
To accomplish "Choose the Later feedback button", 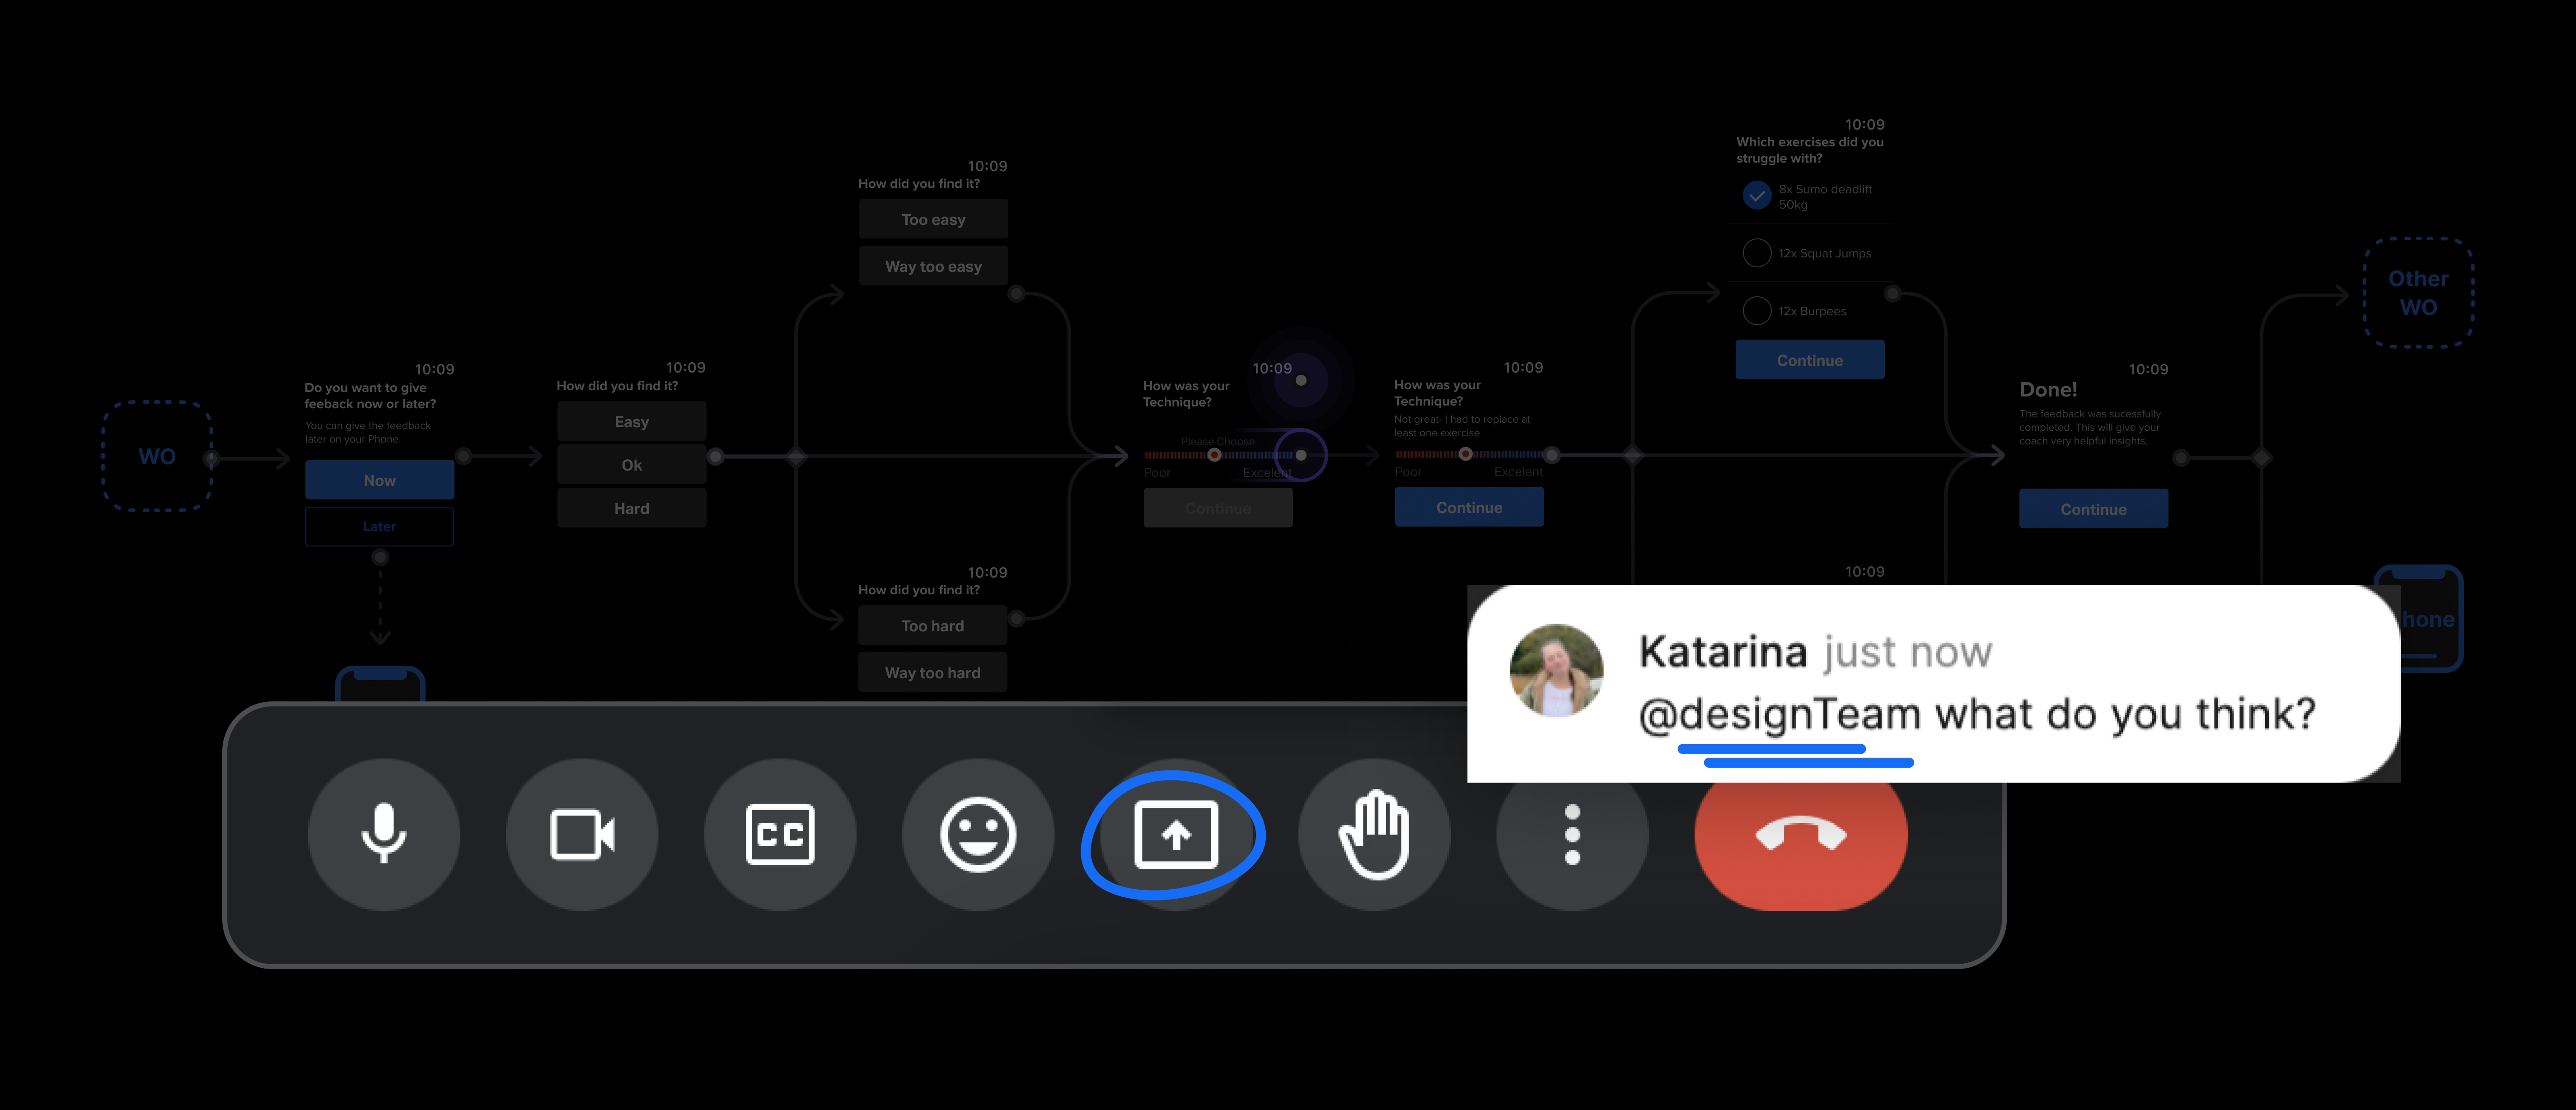I will pyautogui.click(x=379, y=526).
